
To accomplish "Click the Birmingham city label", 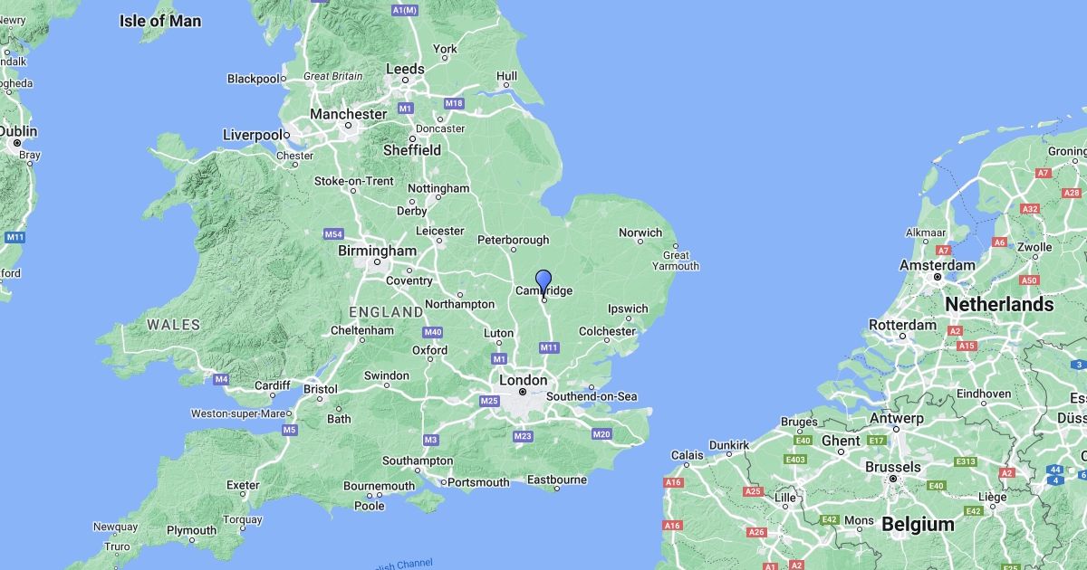I will pyautogui.click(x=377, y=251).
